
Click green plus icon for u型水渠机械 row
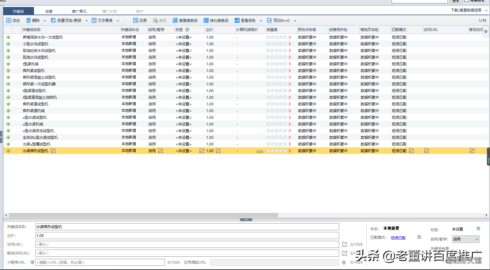(8, 124)
